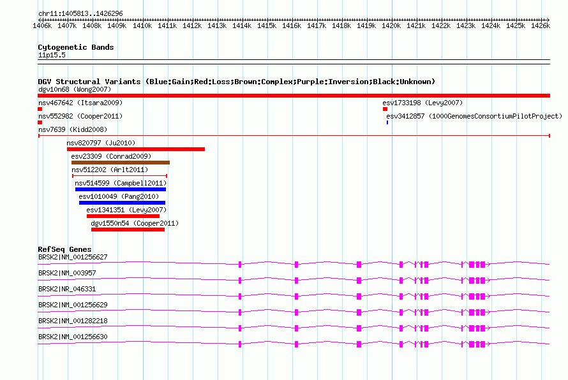This screenshot has width=568, height=380.
Task: Click the red nsv820797 loss bar
Action: coord(136,149)
